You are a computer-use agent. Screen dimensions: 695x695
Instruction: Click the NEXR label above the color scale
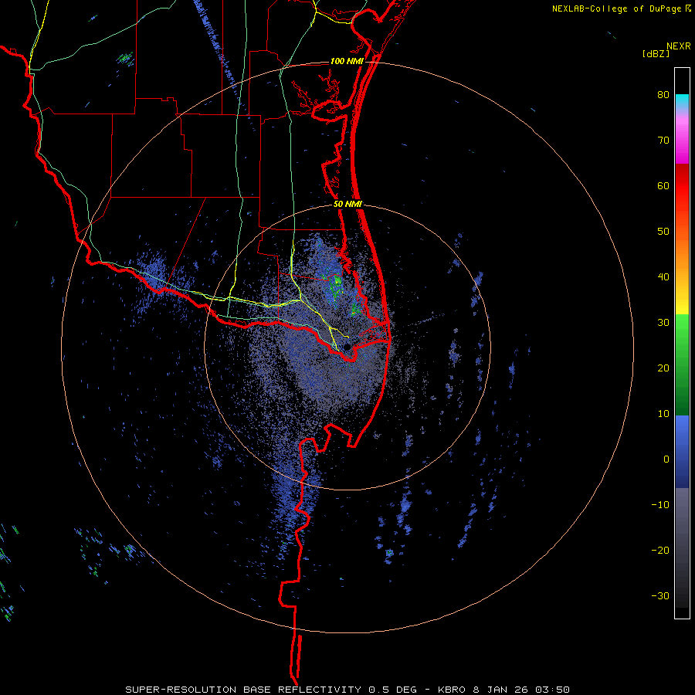(678, 46)
